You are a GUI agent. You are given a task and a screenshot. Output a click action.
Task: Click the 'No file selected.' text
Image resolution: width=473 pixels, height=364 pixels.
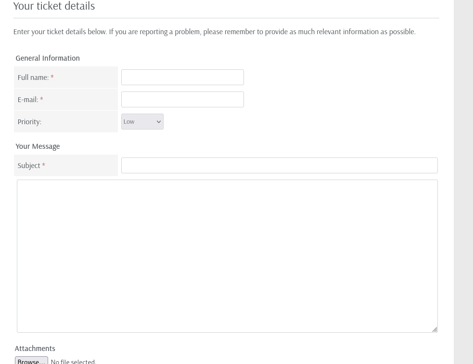[73, 362]
